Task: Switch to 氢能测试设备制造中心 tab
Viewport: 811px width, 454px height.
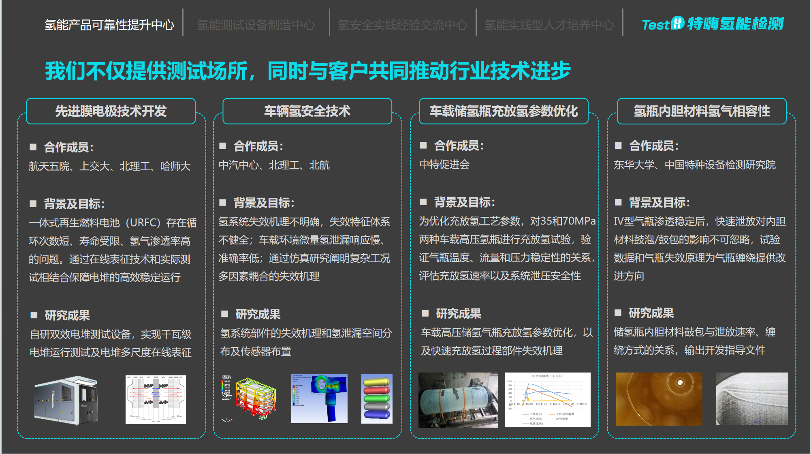Action: tap(256, 25)
